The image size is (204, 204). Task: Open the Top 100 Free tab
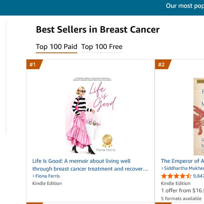pos(102,47)
